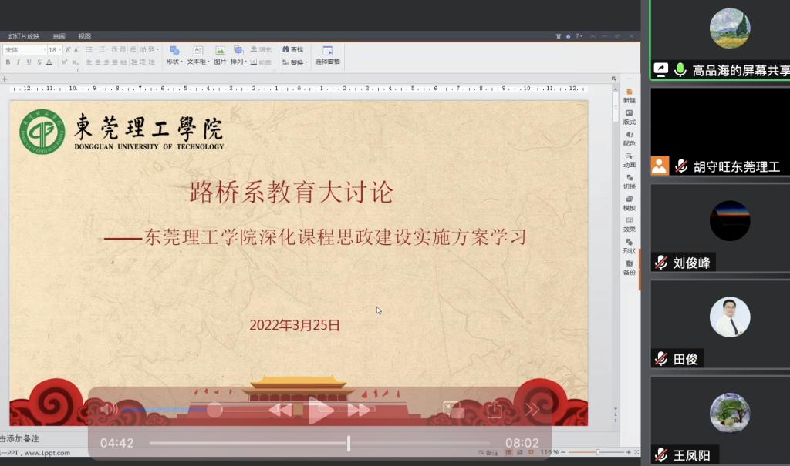Screen dimensions: 790x466
Task: Switch to the 视图 view tab
Action: (84, 36)
